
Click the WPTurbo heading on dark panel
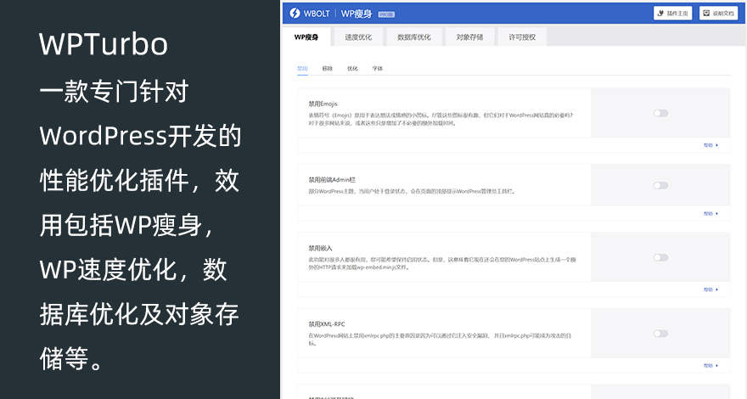tap(104, 44)
